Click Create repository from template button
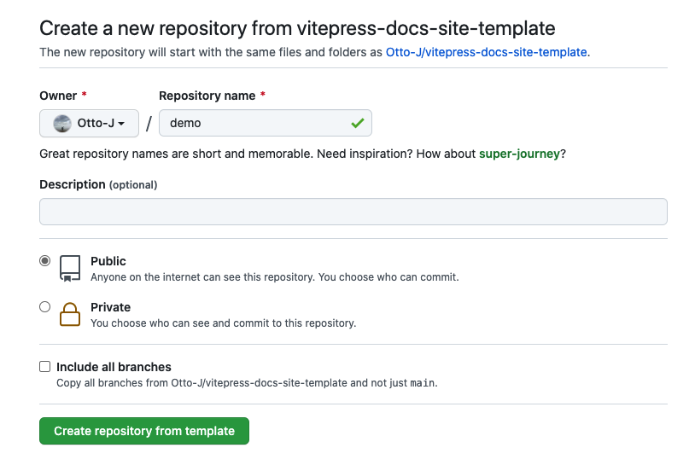Viewport: 695px width, 471px height. click(144, 431)
